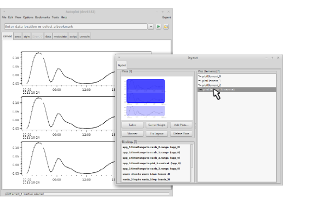Select binding app_0.timeRange to xaxis_1.range

[156, 152]
